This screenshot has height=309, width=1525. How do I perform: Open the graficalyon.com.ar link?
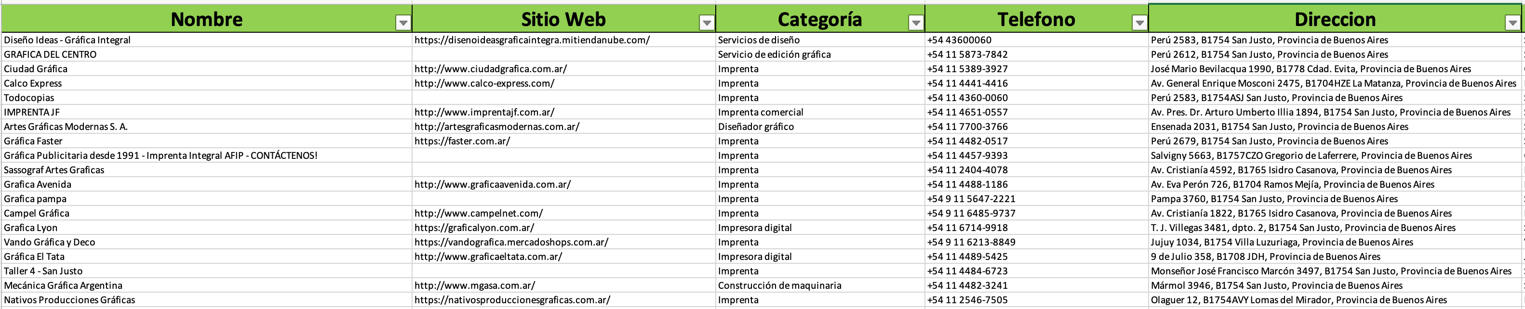(x=474, y=228)
